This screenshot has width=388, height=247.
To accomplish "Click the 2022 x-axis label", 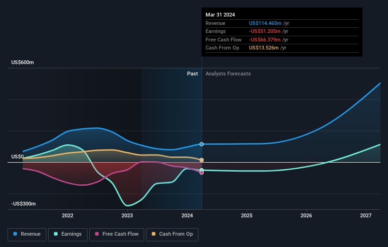I will click(x=68, y=215).
